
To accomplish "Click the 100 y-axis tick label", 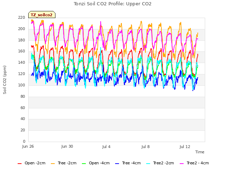I will 22,85.
